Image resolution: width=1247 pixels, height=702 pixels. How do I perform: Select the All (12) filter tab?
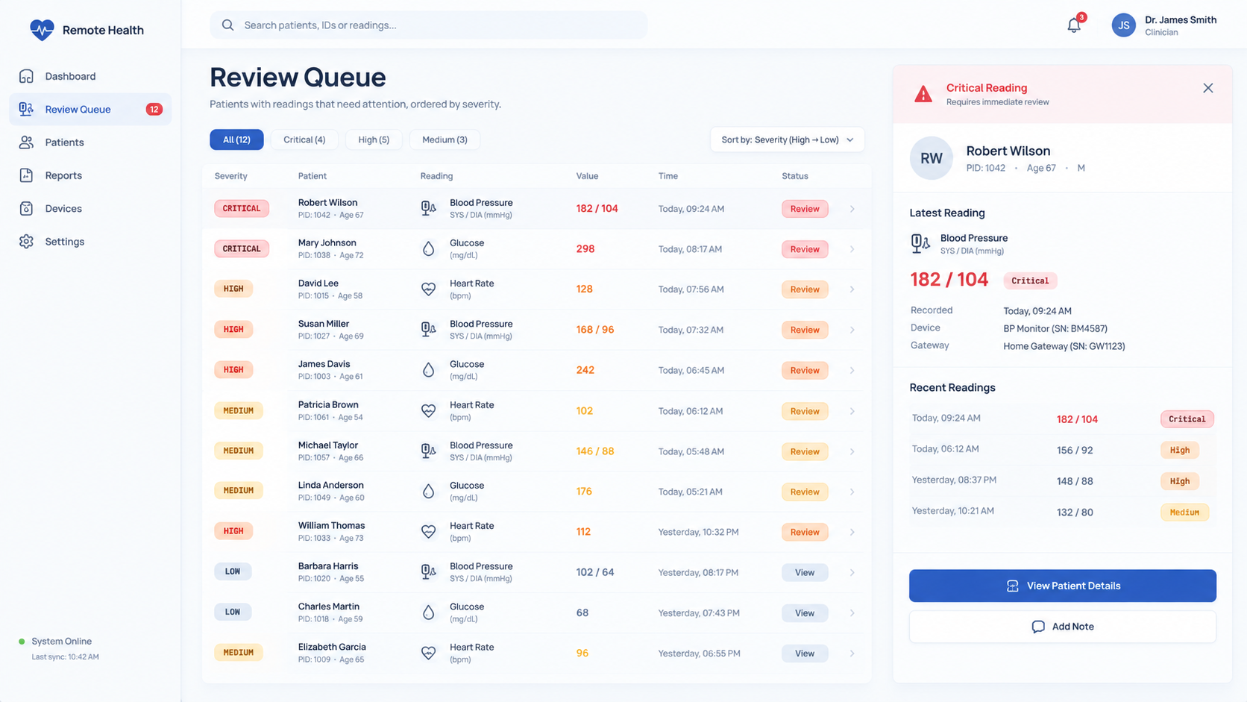(236, 140)
